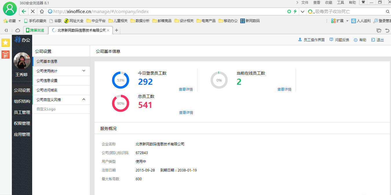Click the 672843 company ID value
391x195 pixels.
[x=142, y=153]
